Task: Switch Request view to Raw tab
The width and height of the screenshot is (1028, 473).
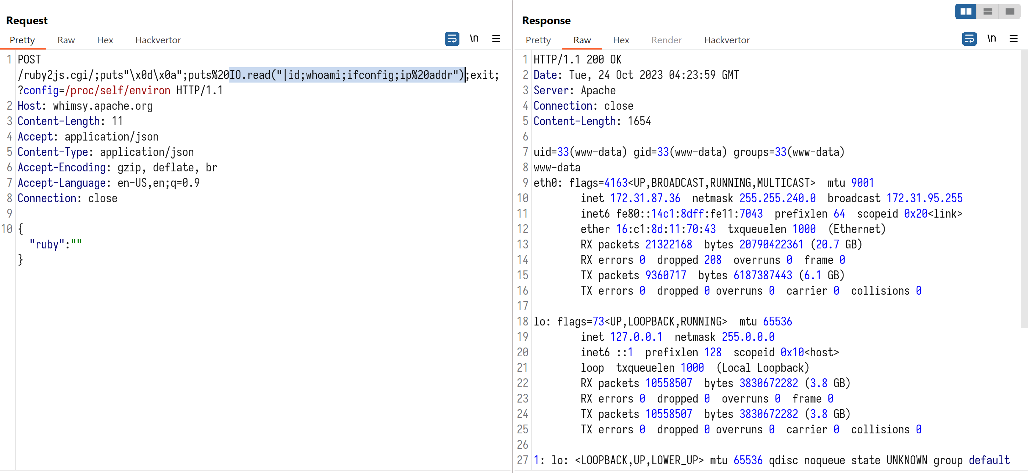Action: (x=66, y=40)
